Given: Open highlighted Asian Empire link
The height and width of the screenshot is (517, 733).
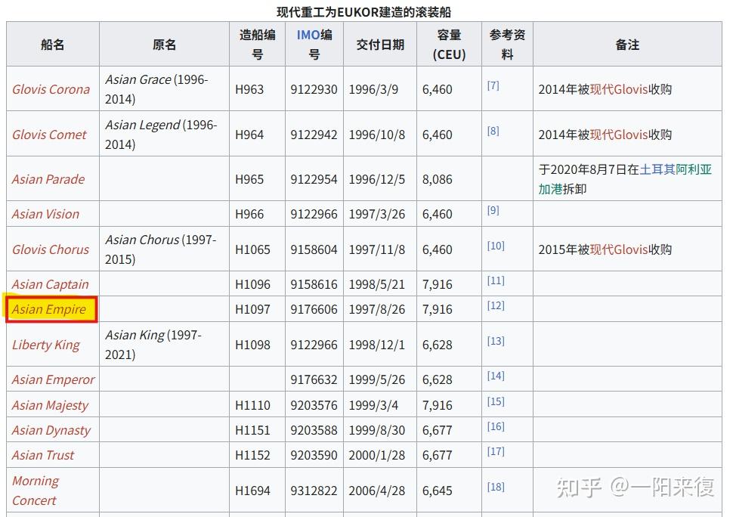Looking at the screenshot, I should tap(49, 309).
